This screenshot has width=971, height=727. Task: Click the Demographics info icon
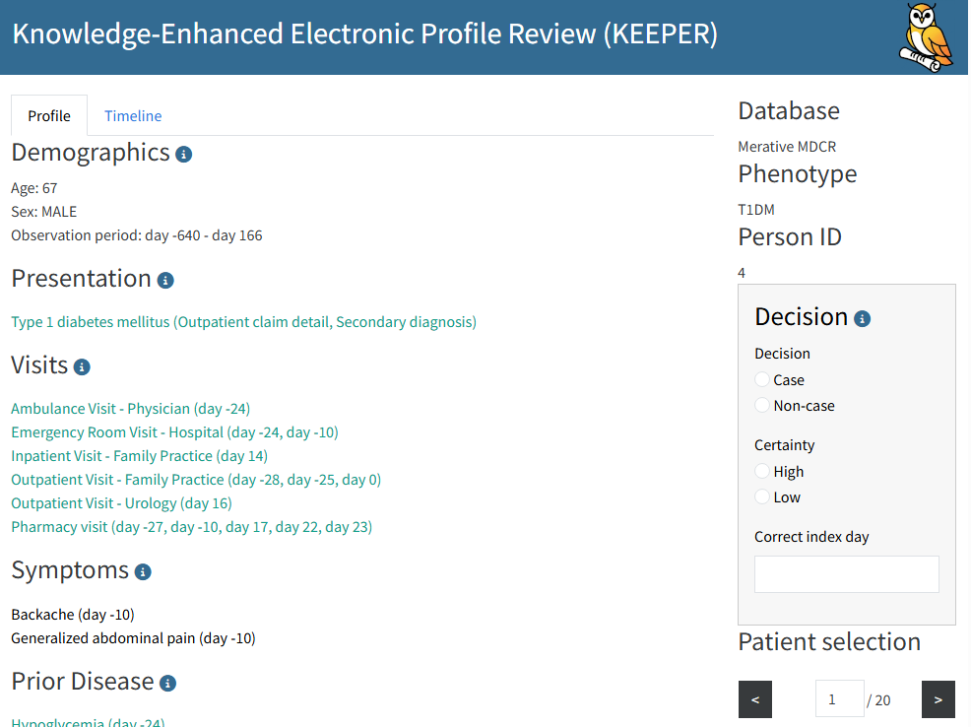pos(184,155)
